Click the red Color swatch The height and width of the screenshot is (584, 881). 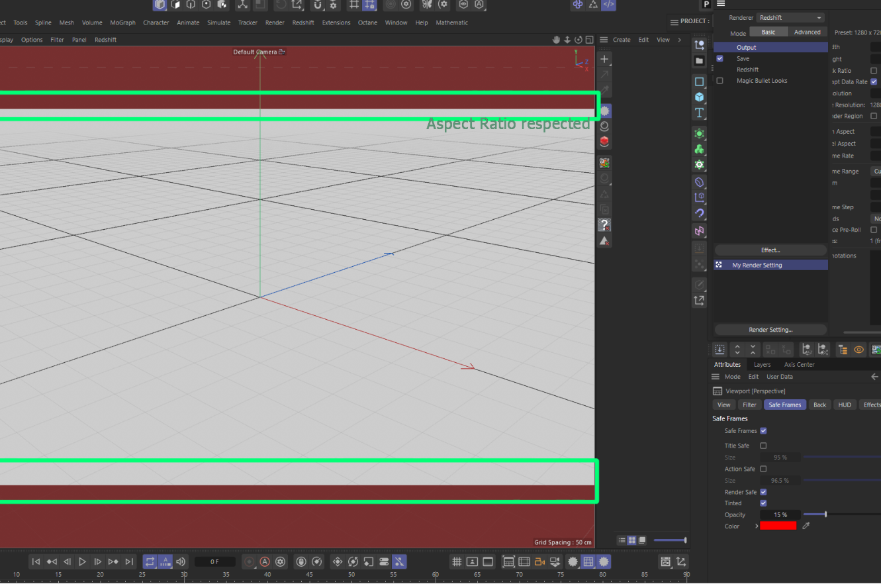(778, 526)
